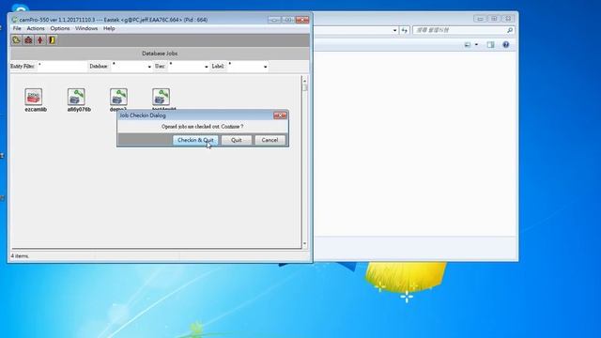The width and height of the screenshot is (601, 338).
Task: Click the Entity Filter input field
Action: 62,67
